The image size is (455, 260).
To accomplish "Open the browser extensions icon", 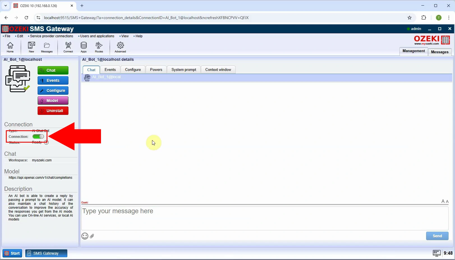I will pyautogui.click(x=424, y=18).
